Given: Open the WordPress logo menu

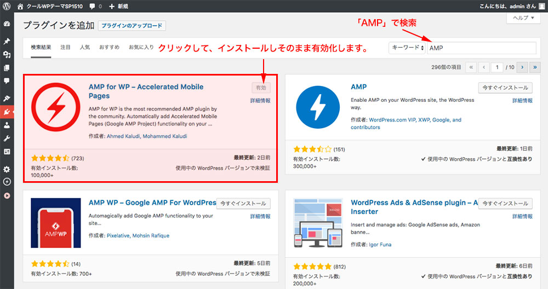Looking at the screenshot, I should coord(7,6).
